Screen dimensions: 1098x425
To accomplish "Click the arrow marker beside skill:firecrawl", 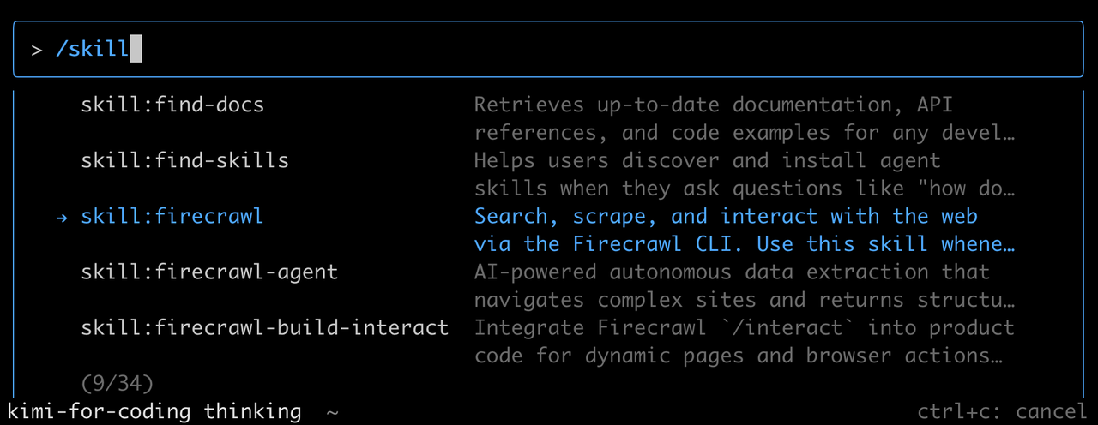I will tap(62, 218).
